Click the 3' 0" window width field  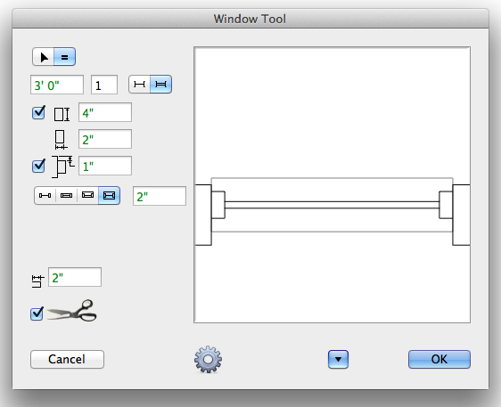point(57,85)
